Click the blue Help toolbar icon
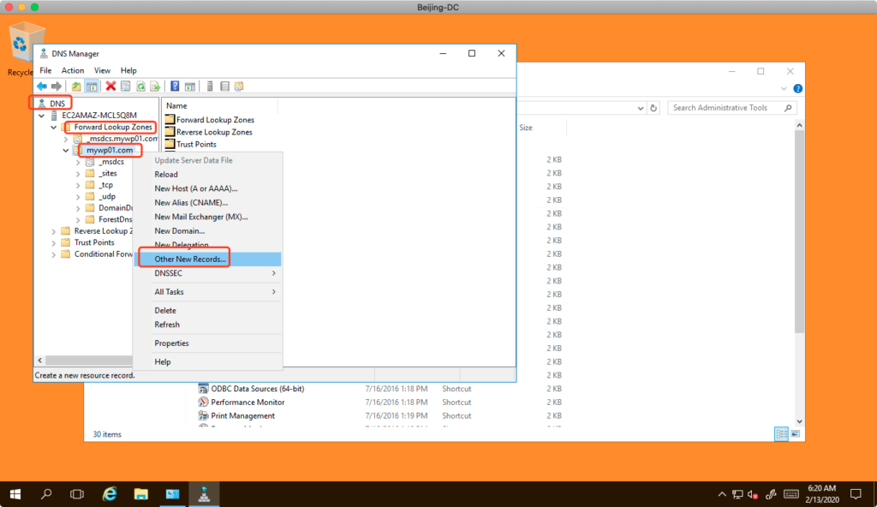 point(175,86)
